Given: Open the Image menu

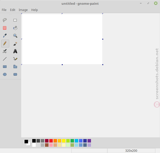Looking at the screenshot, I should tap(23, 10).
